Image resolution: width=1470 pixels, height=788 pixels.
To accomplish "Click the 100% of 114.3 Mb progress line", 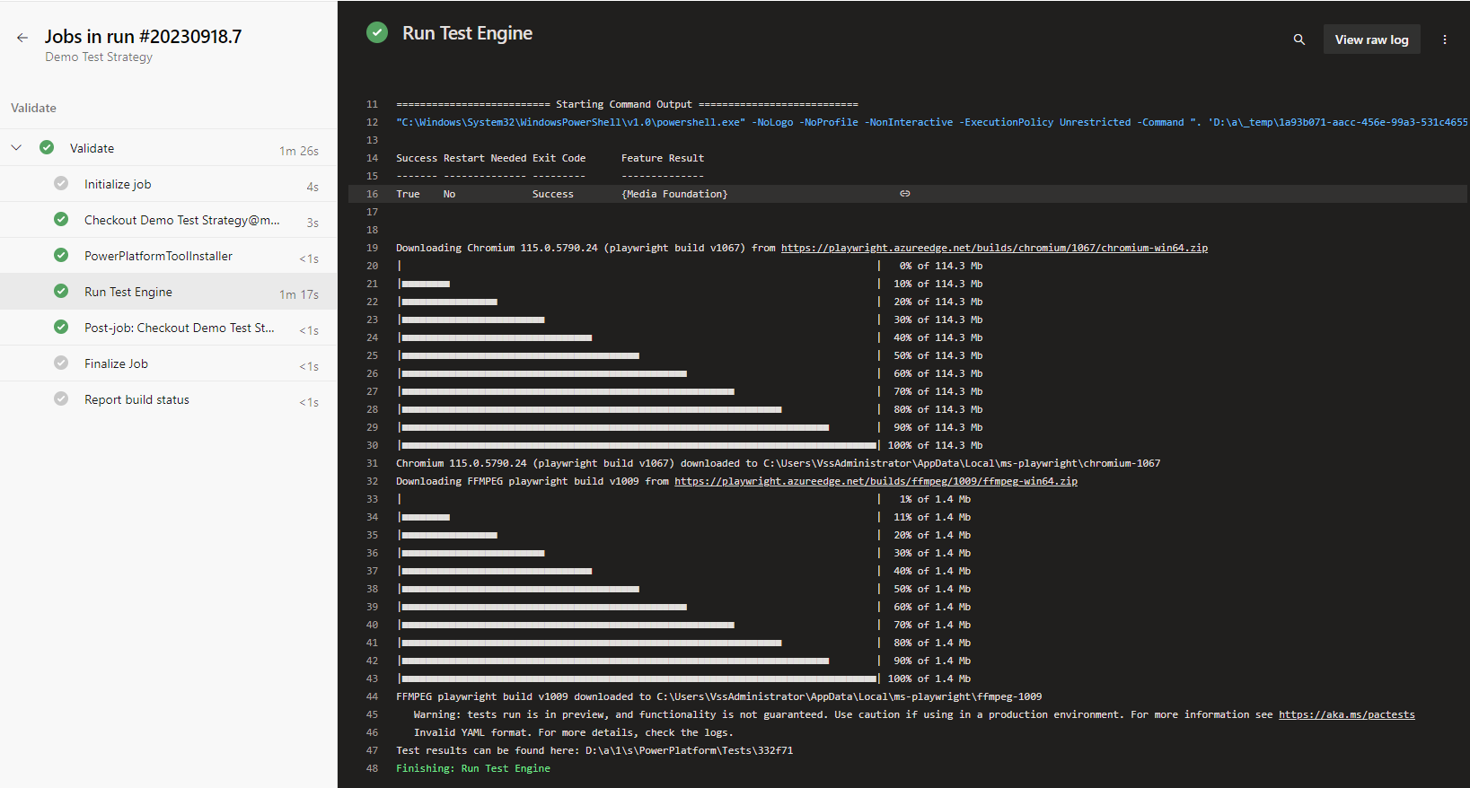I will 691,445.
